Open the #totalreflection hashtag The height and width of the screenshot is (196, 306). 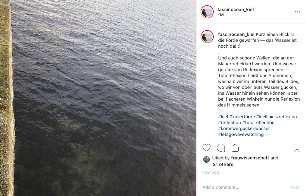(259, 122)
